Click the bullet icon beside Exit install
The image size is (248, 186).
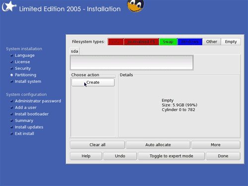click(11, 133)
